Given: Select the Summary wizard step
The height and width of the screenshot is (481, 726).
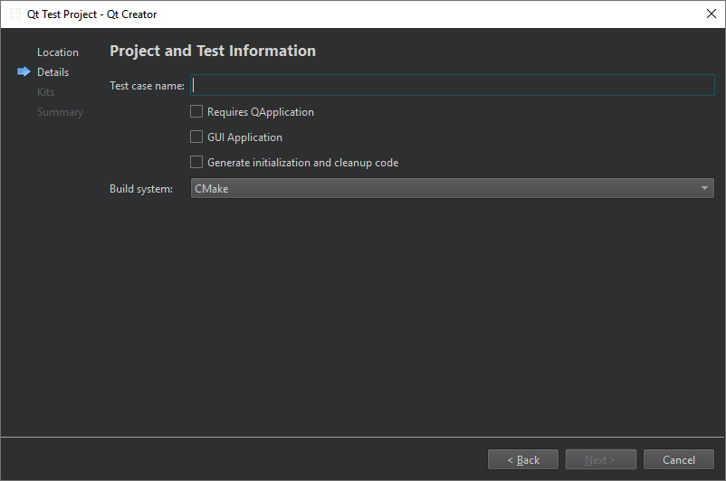Looking at the screenshot, I should [60, 112].
